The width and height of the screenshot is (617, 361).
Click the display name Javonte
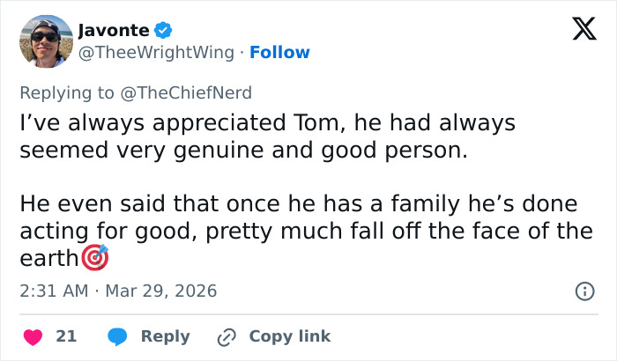(x=114, y=30)
